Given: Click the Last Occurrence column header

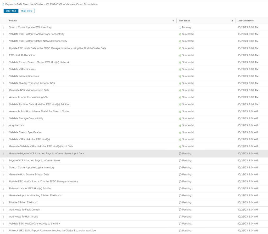Looking at the screenshot, I should [x=245, y=21].
